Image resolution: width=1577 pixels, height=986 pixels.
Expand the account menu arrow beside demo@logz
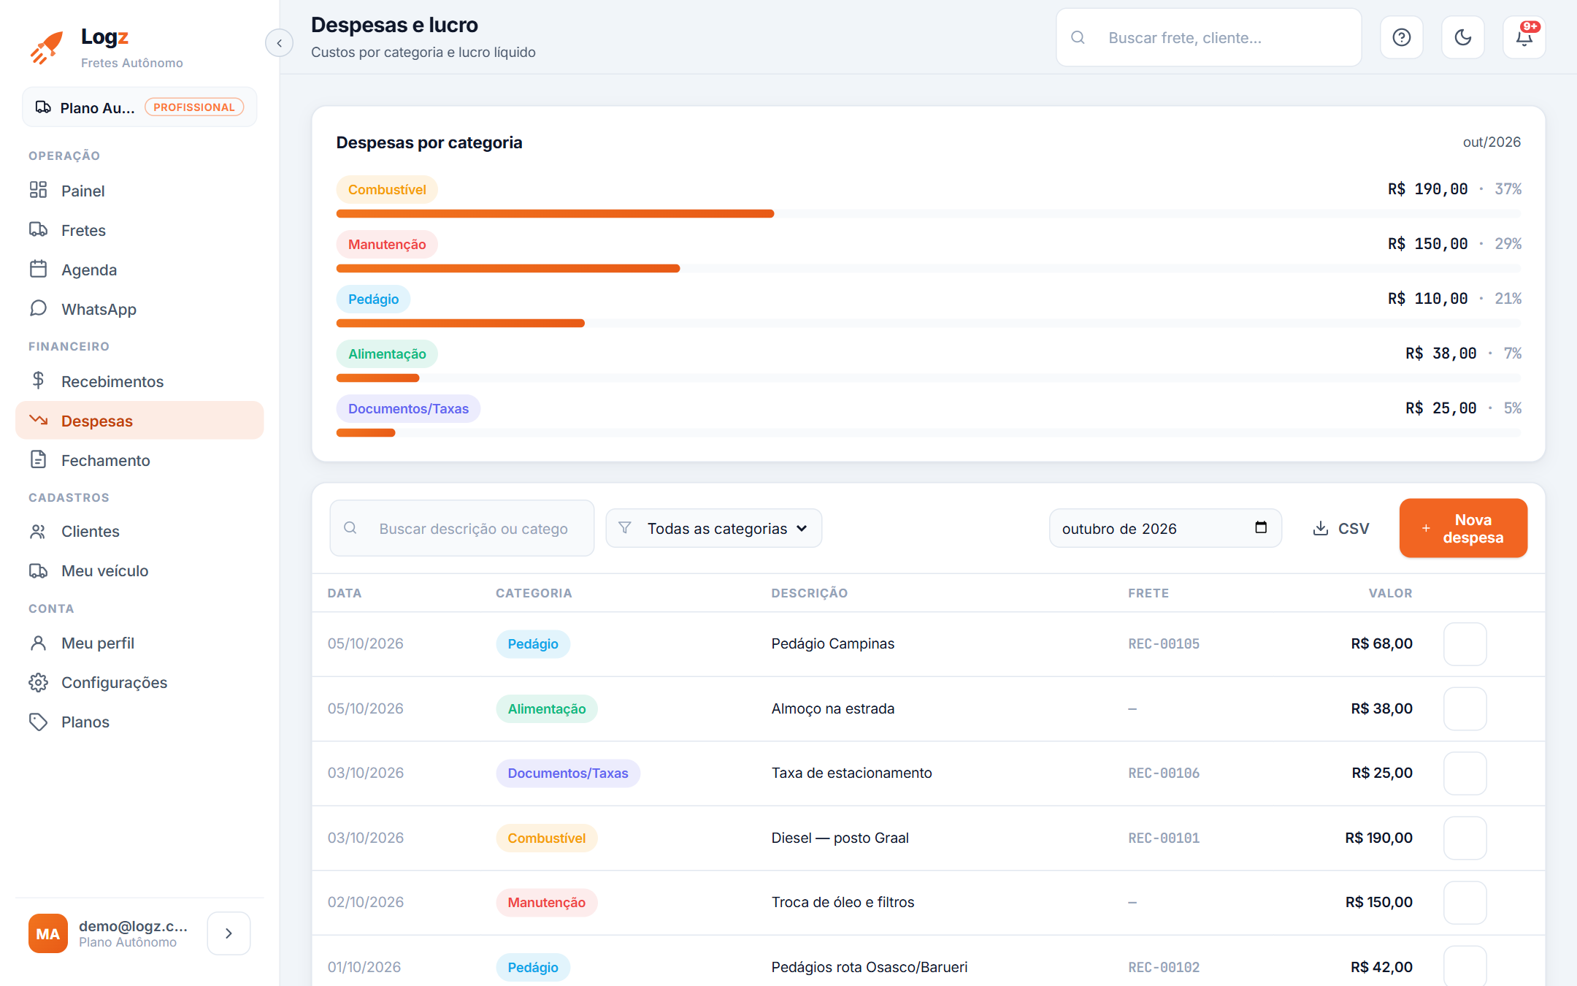pos(229,933)
